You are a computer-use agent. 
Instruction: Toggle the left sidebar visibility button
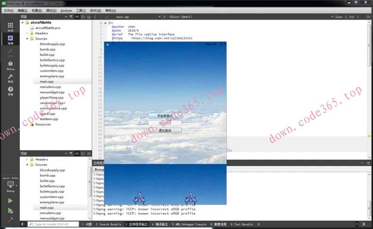tap(23, 224)
